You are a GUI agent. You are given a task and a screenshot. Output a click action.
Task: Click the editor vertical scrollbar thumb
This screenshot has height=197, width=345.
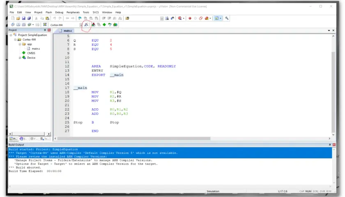tap(333, 92)
